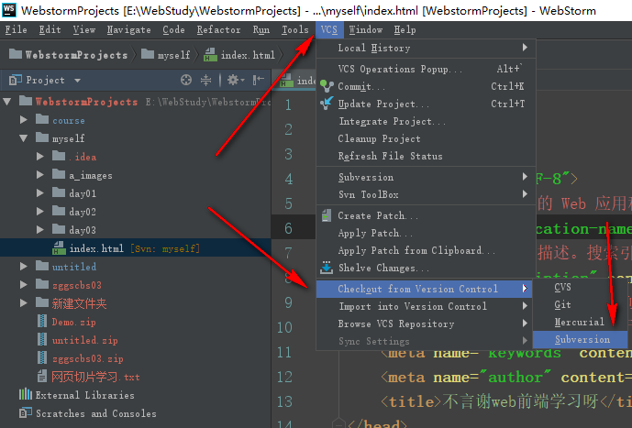Click the line 12 number in gutter
This screenshot has height=428, width=632.
pyautogui.click(x=284, y=377)
